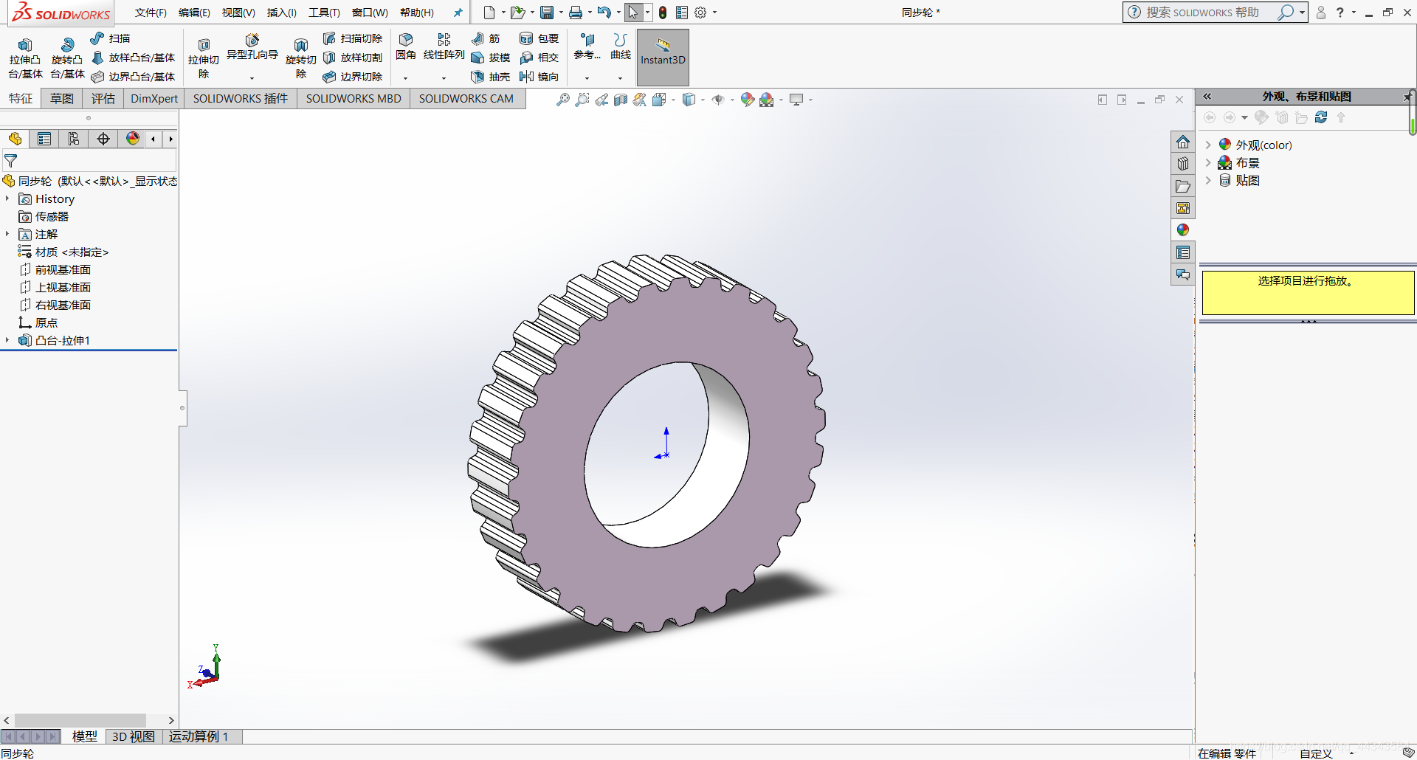Select the 前视基准面 front plane item
Image resolution: width=1417 pixels, height=760 pixels.
tap(63, 269)
